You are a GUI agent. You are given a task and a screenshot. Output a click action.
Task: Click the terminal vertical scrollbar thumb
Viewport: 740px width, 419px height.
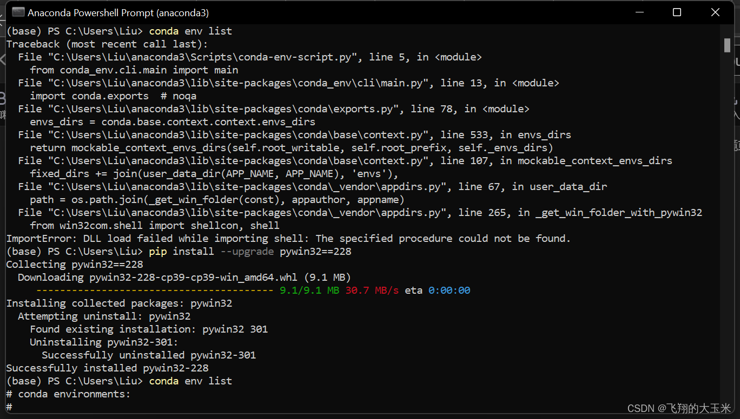[x=727, y=45]
